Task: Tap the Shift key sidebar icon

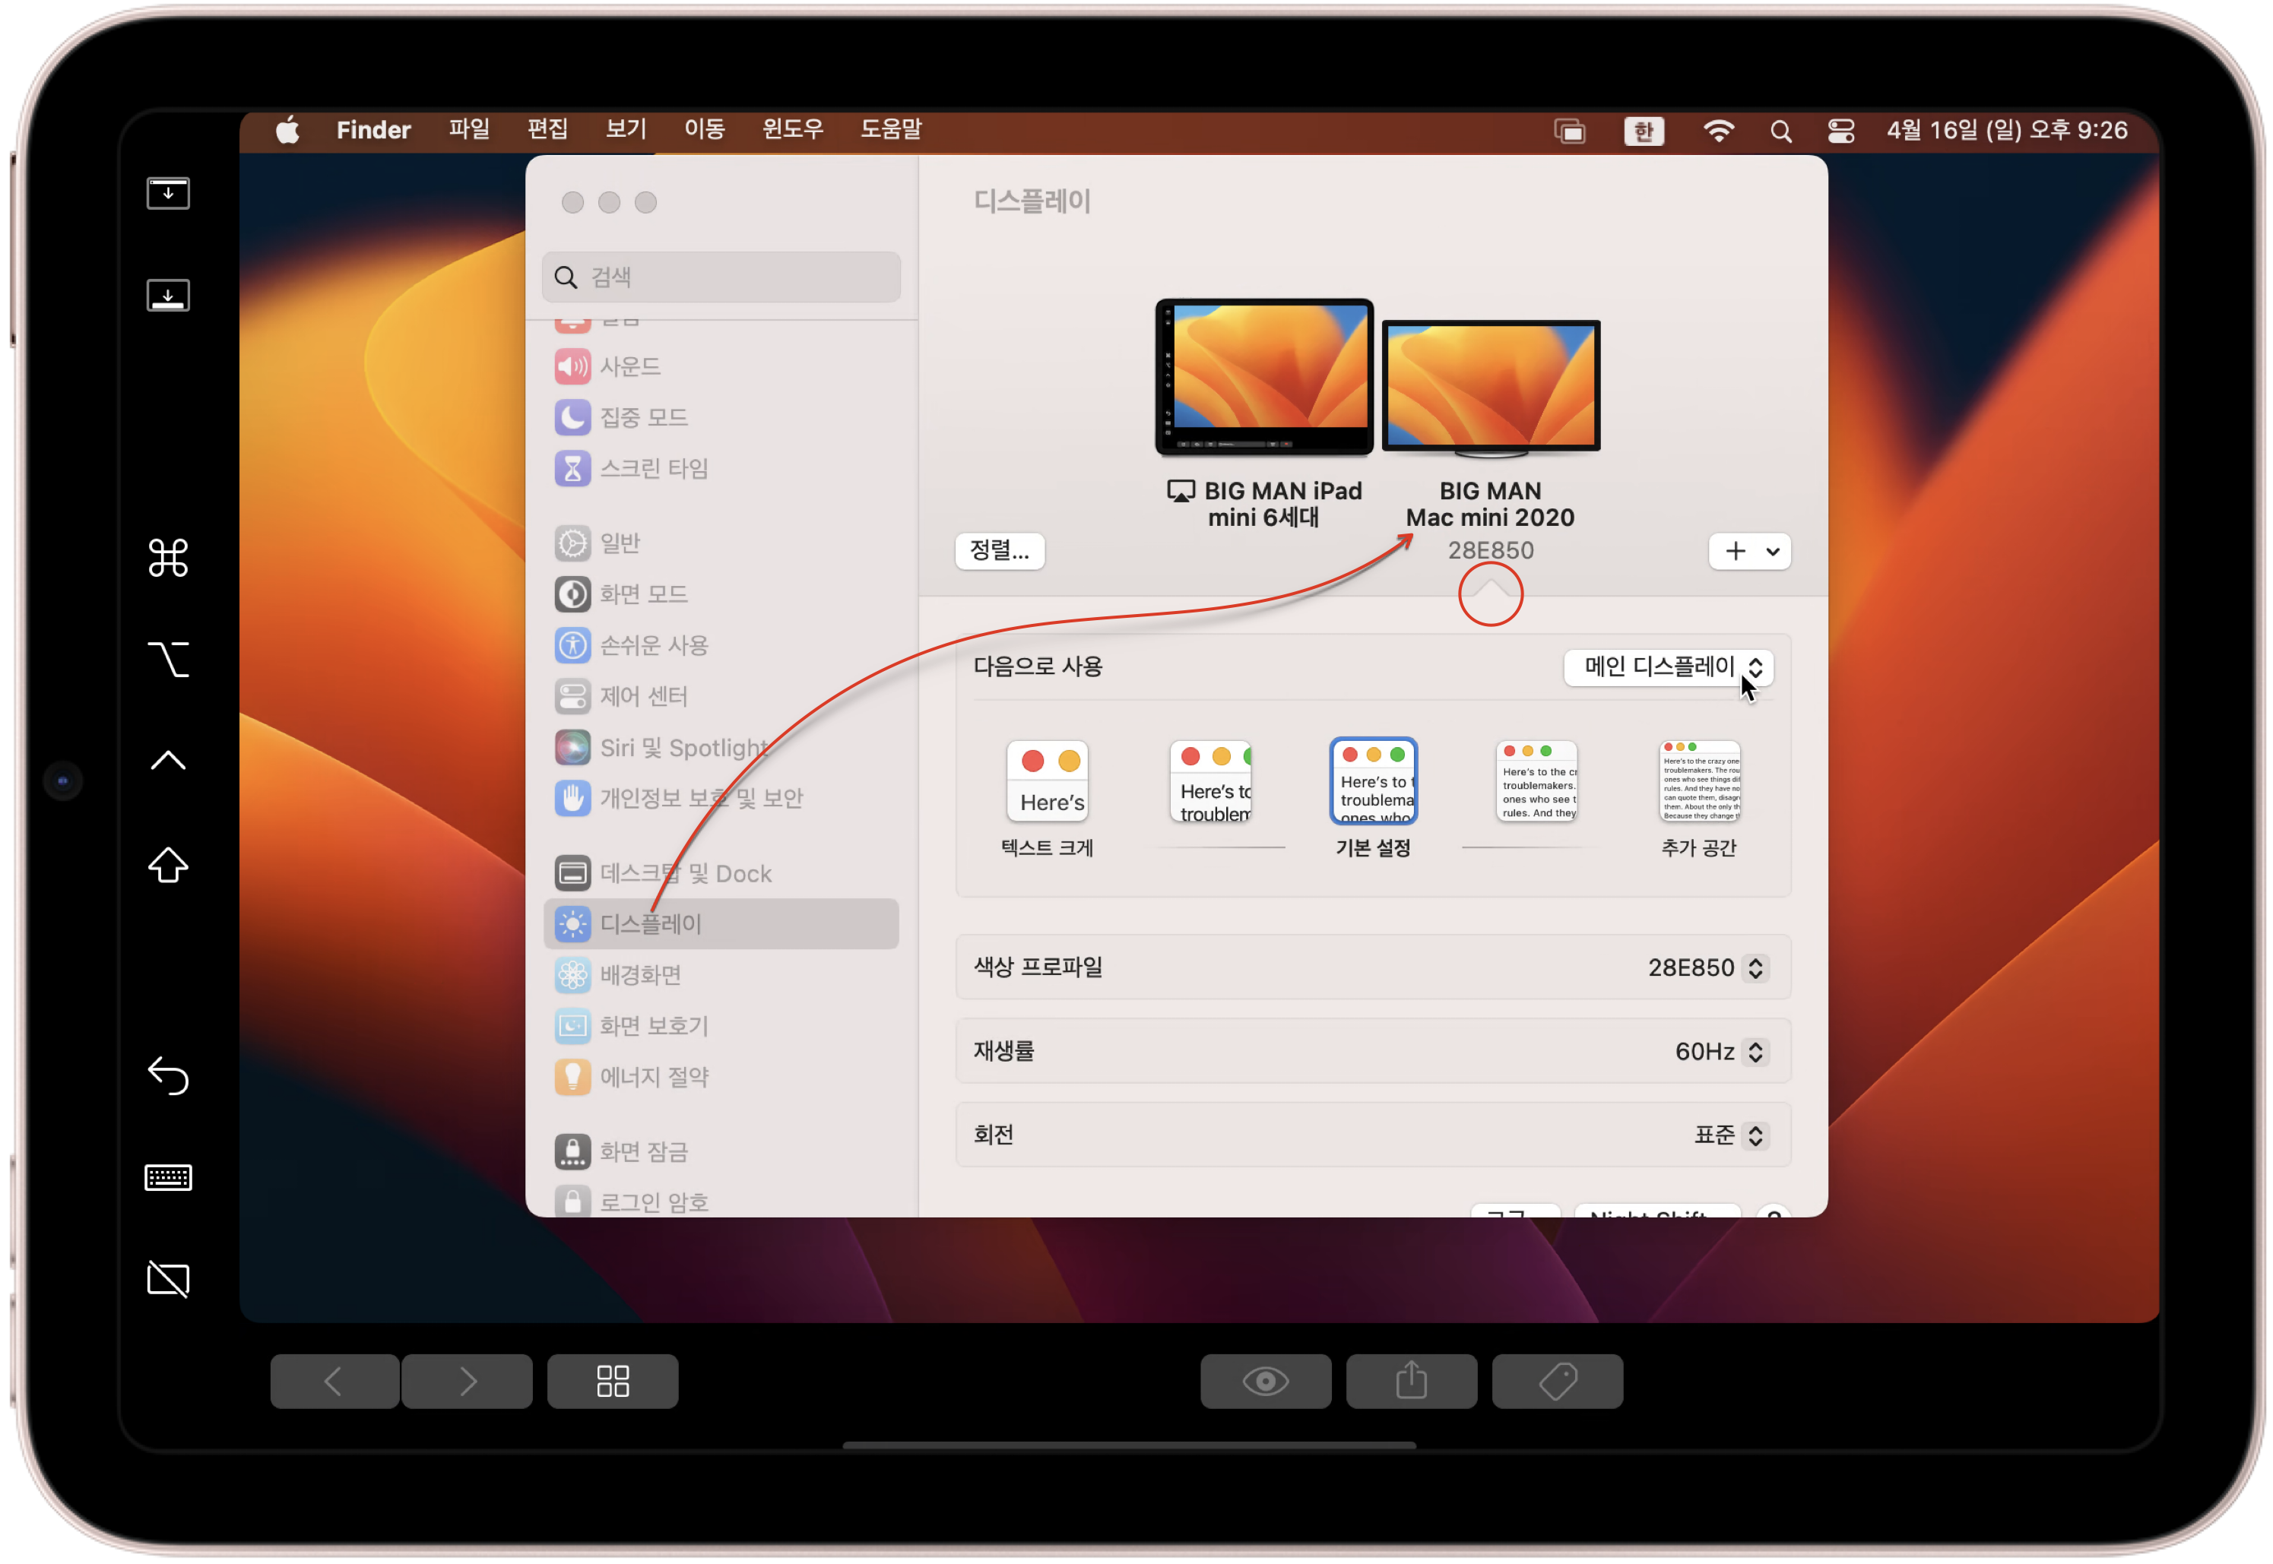Action: 167,864
